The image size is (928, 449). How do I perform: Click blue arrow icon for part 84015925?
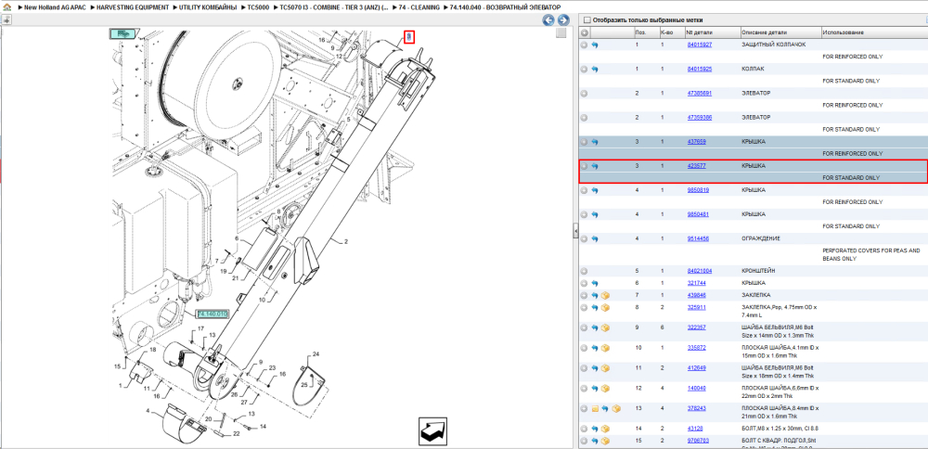[x=595, y=70]
